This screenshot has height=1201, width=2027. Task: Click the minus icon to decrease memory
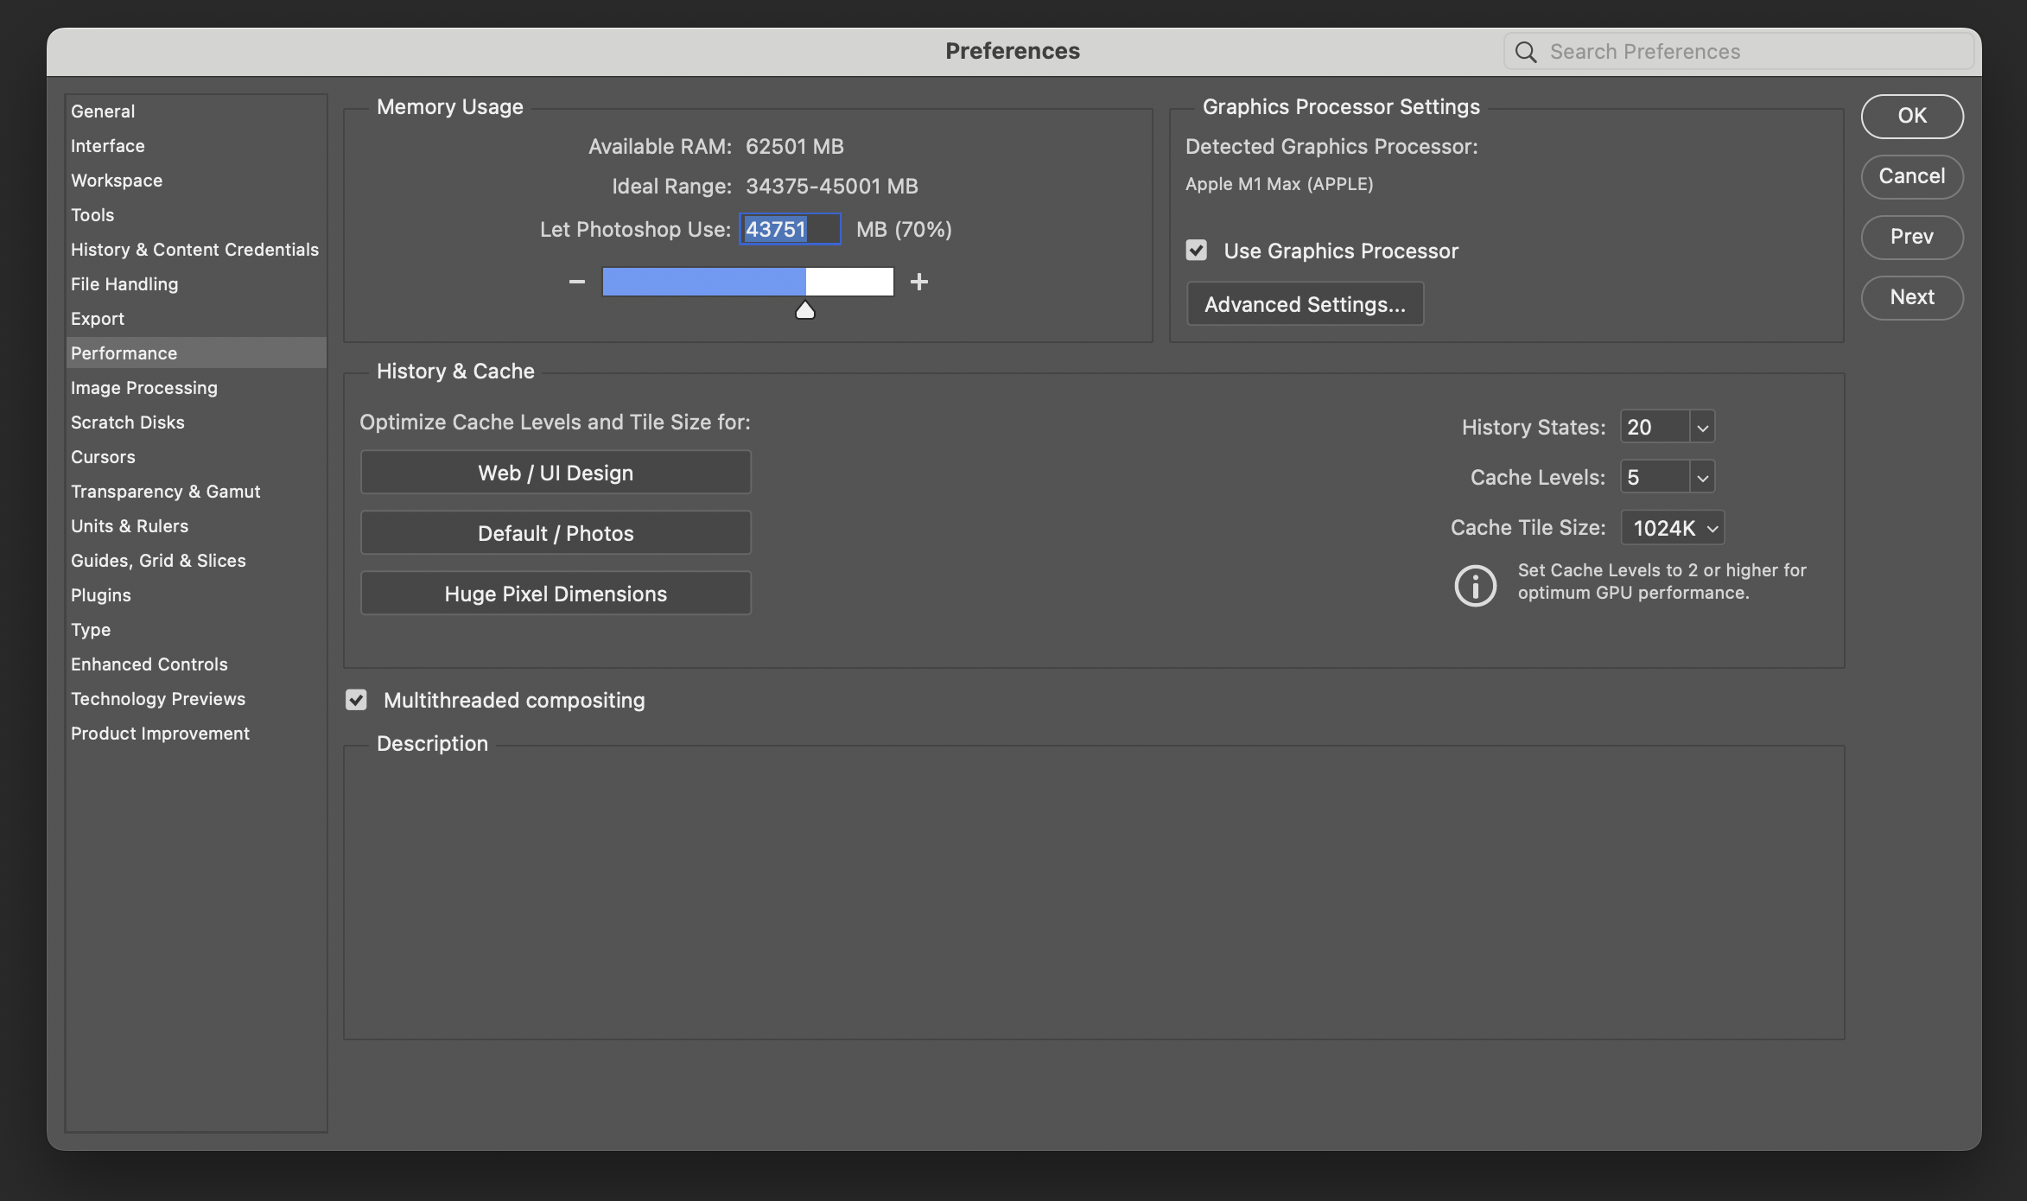pos(577,282)
